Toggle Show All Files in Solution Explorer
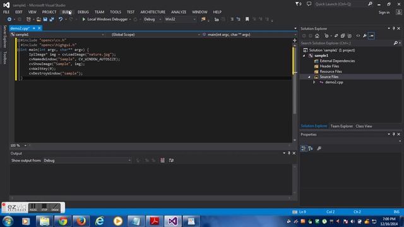This screenshot has width=404, height=227. (350, 36)
